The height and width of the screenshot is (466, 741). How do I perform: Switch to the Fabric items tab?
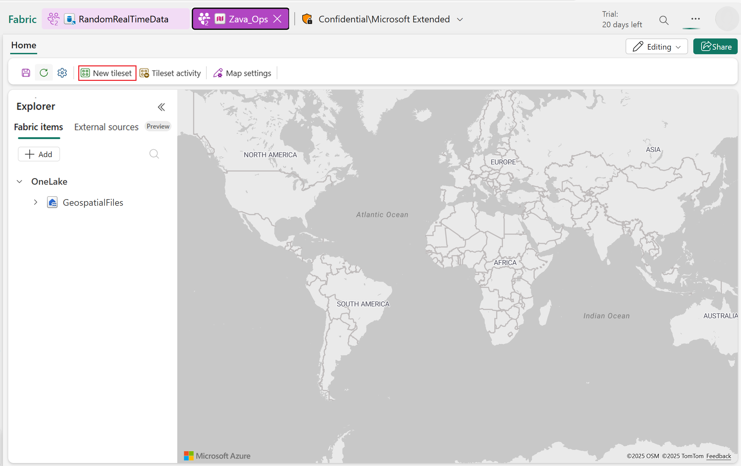click(x=38, y=127)
